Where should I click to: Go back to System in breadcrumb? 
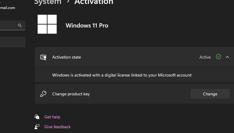pyautogui.click(x=47, y=2)
